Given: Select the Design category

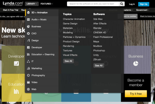Looking at the screenshot, I should (x=42, y=40).
